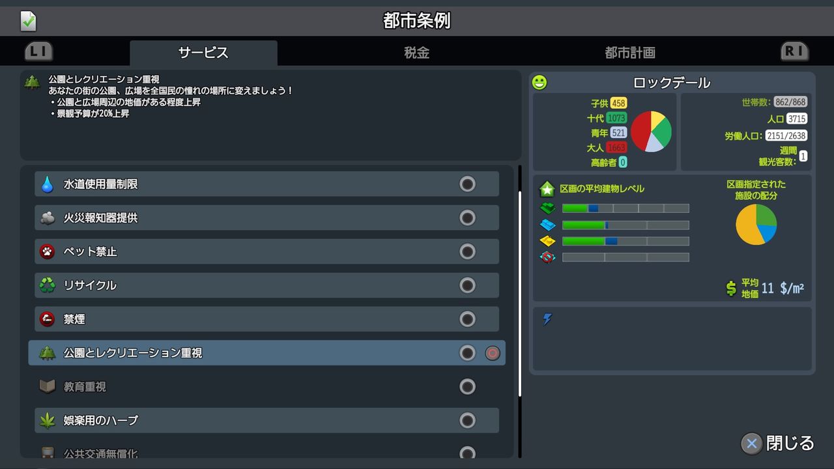Click the R1 shoulder button indicator
The image size is (834, 469).
point(794,51)
